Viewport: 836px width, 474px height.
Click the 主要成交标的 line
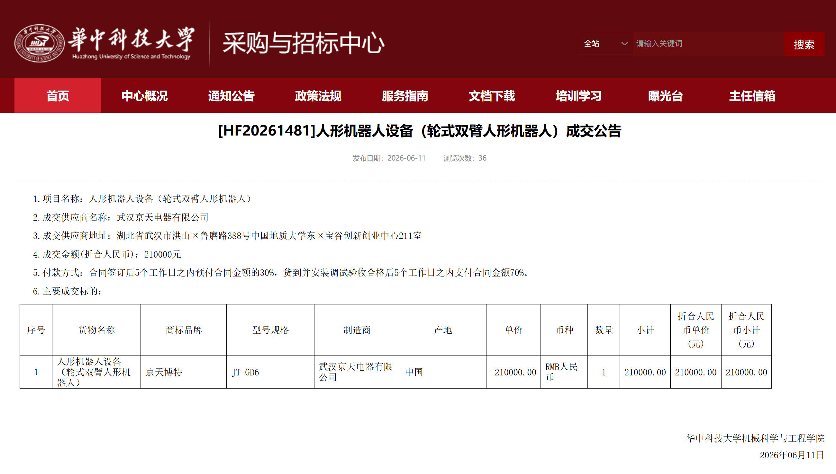click(68, 291)
